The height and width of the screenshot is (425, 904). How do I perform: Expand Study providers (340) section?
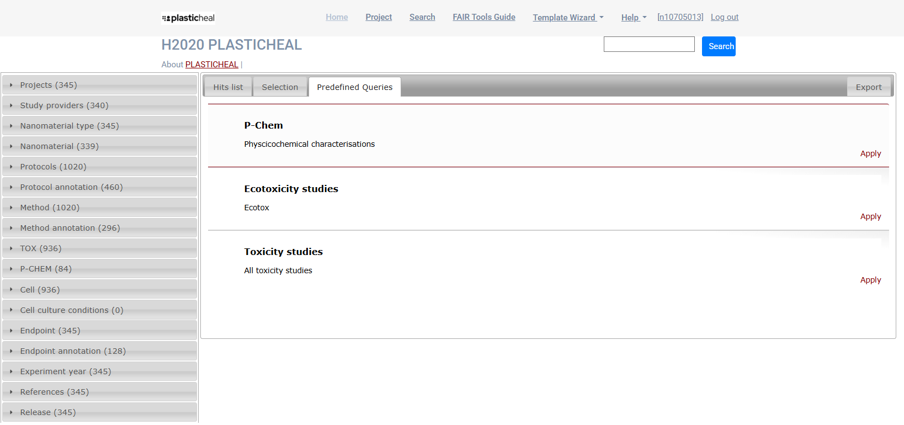(x=99, y=105)
